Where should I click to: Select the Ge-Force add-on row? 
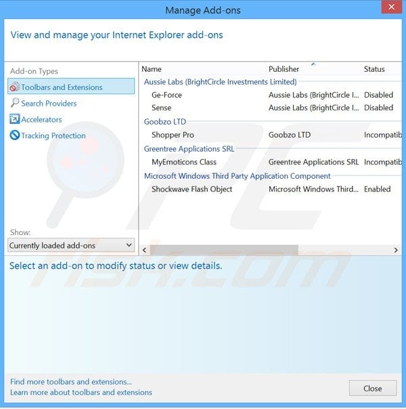(271, 95)
